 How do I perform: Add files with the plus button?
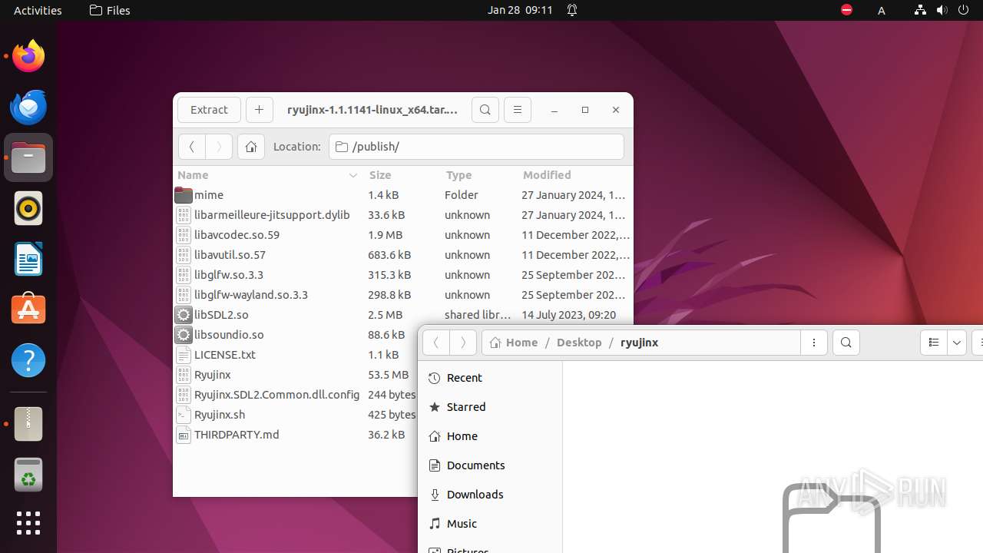pyautogui.click(x=260, y=110)
